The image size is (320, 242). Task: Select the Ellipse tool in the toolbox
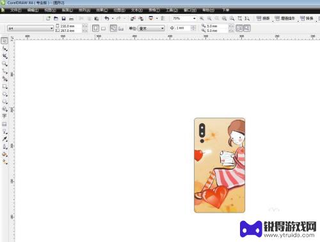pyautogui.click(x=4, y=94)
